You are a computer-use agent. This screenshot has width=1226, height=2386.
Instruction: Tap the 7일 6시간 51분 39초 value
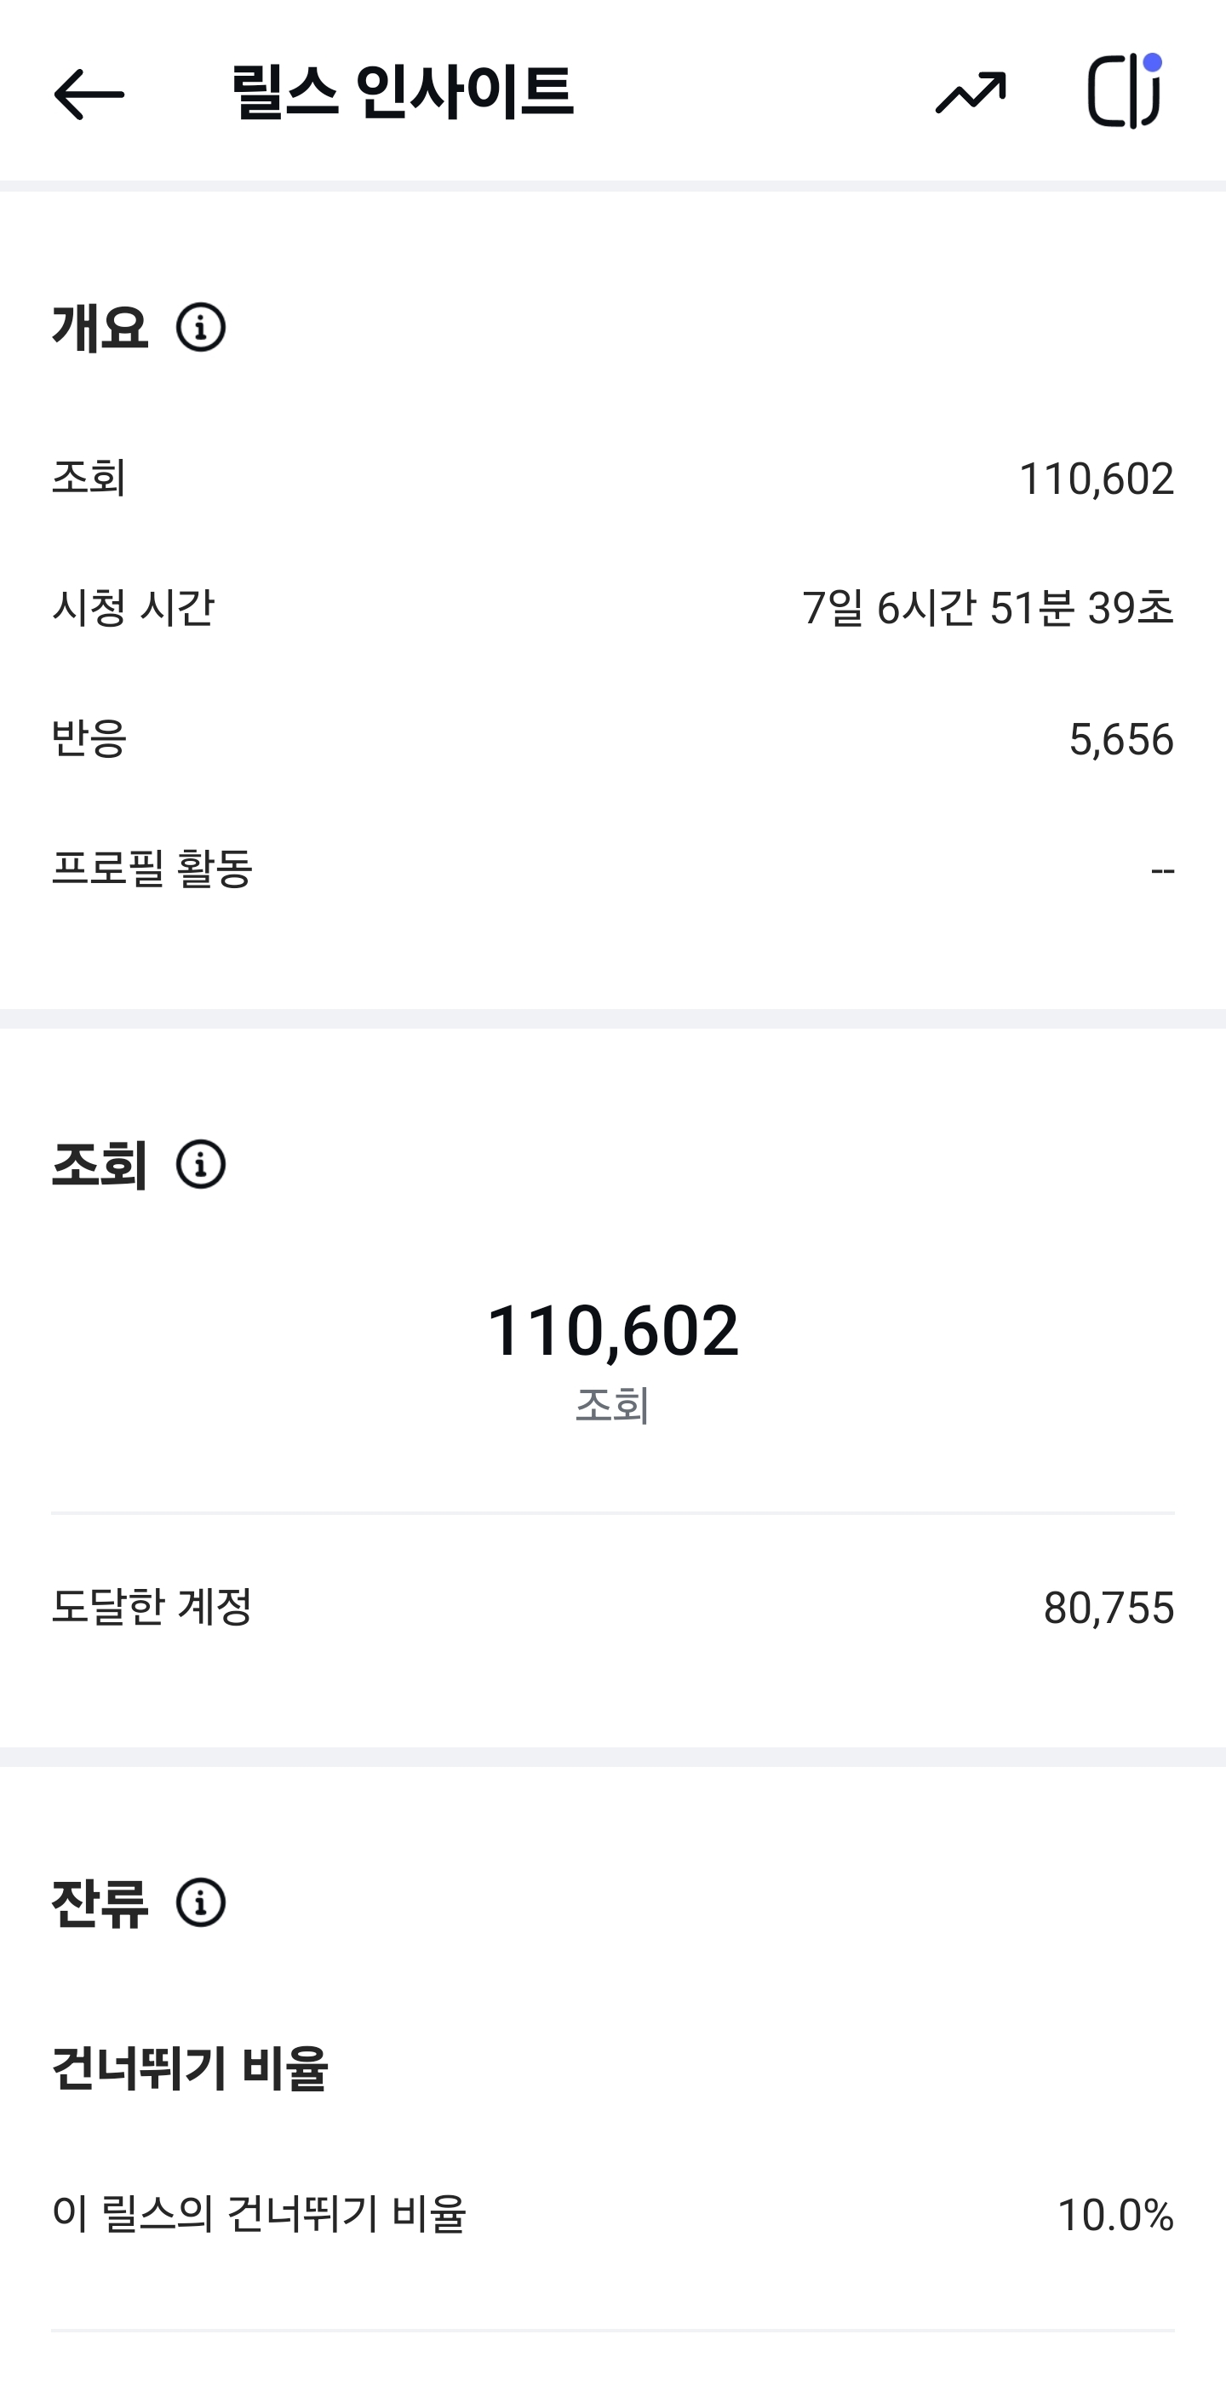point(987,609)
